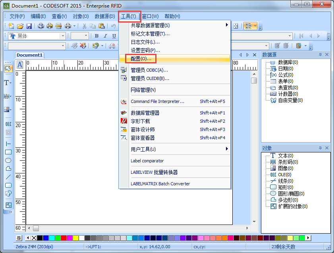Viewport: 334px width, 253px height.
Task: Pick the red color swatch in palette
Action: pos(64,238)
